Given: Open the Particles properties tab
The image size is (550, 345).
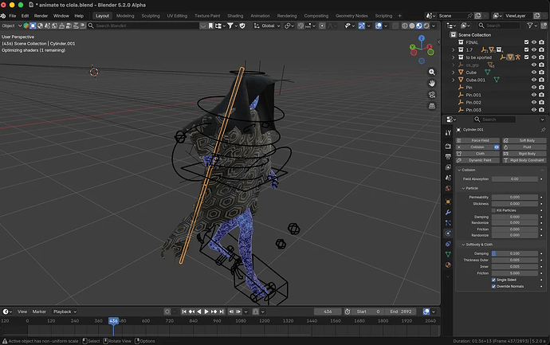Looking at the screenshot, I should point(448,223).
